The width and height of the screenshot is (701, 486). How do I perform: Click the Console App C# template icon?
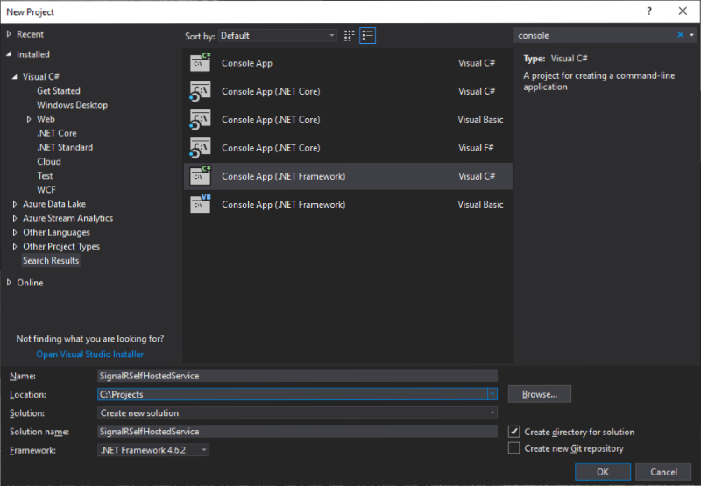200,62
